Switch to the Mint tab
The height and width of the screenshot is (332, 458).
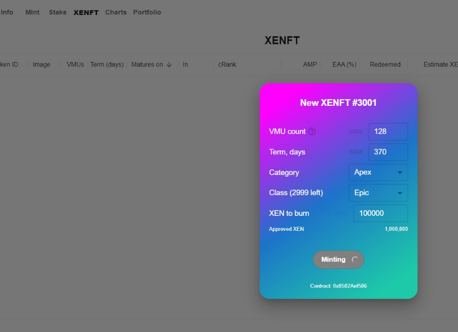[32, 12]
